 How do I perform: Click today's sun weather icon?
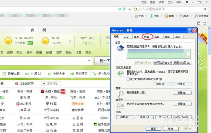click(8, 41)
